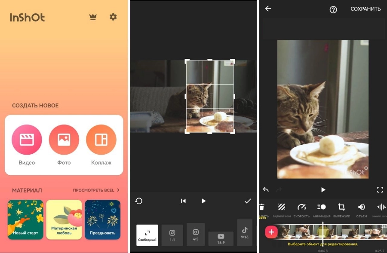Open the Материнская любовь material pack
Viewport: 387px width, 253px height.
coord(64,219)
